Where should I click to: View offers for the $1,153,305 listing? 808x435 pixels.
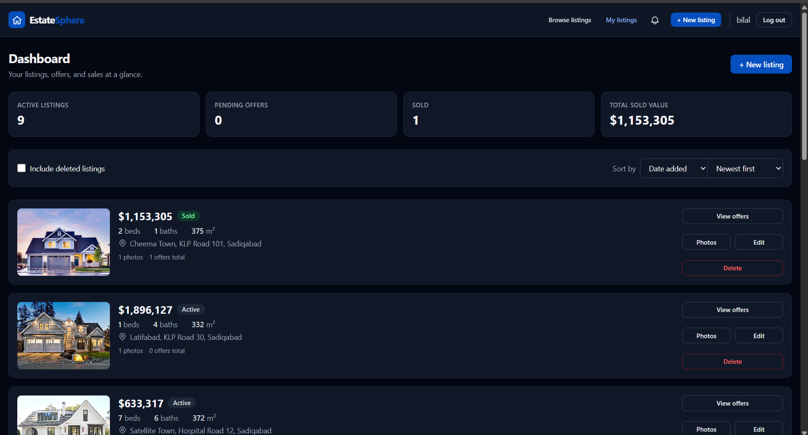pyautogui.click(x=732, y=216)
